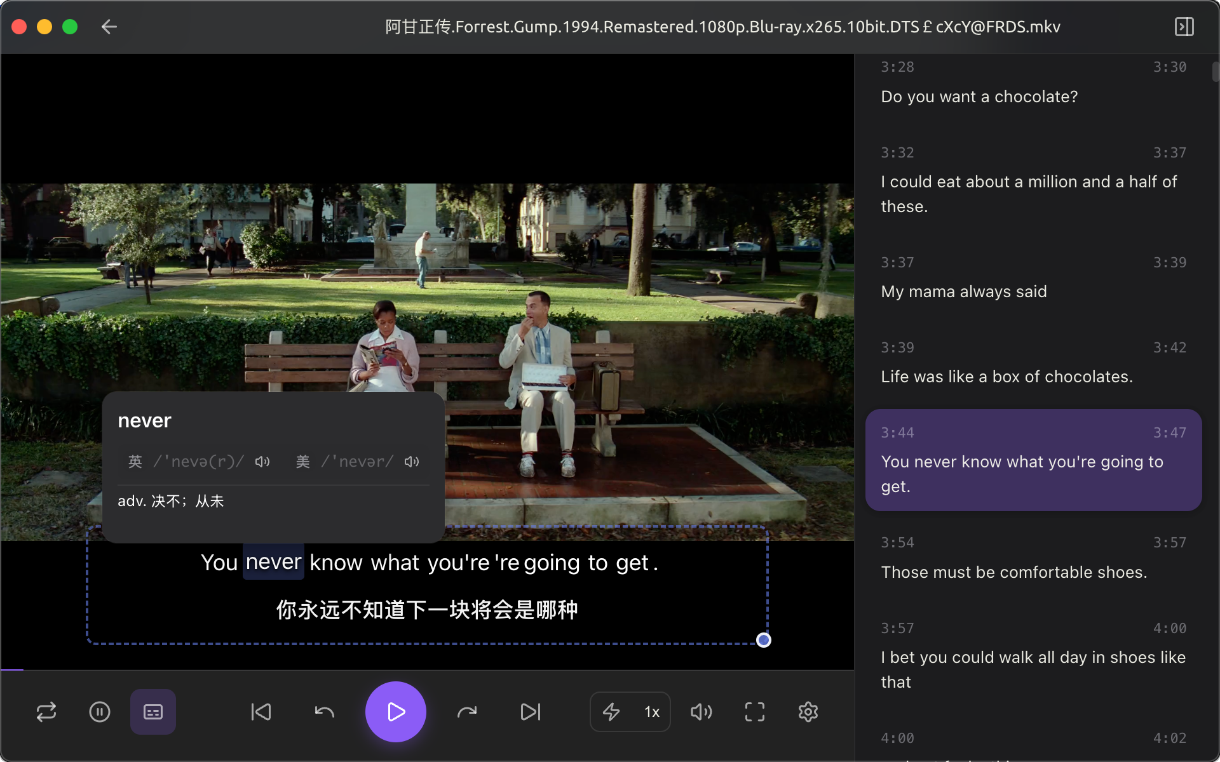Select the loop playback icon
The width and height of the screenshot is (1220, 762).
pyautogui.click(x=46, y=712)
